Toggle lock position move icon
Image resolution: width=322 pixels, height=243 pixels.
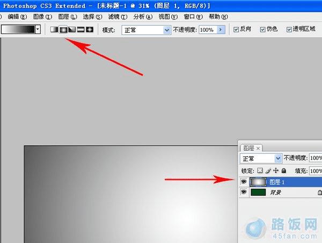(276, 170)
